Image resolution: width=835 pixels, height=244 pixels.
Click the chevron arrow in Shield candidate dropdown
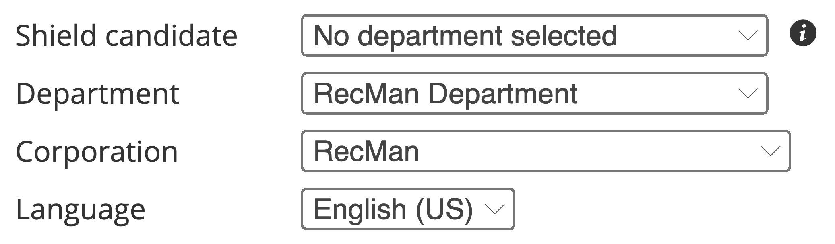pyautogui.click(x=748, y=36)
